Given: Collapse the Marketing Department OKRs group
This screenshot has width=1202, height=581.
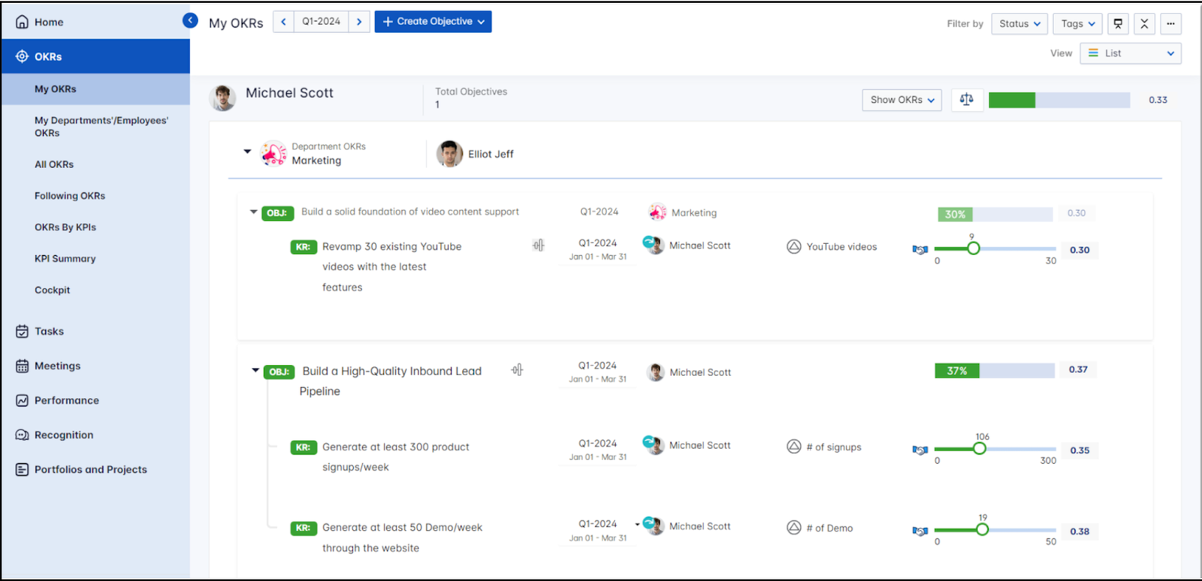Looking at the screenshot, I should (x=247, y=152).
